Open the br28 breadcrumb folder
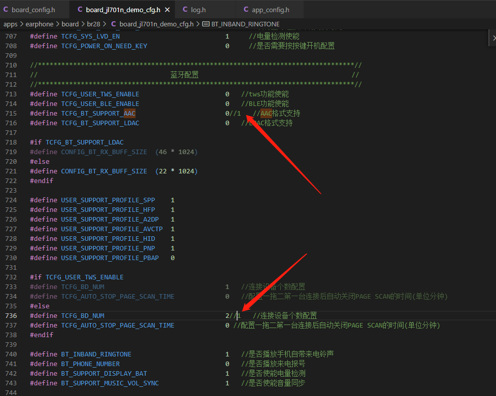 [x=93, y=24]
